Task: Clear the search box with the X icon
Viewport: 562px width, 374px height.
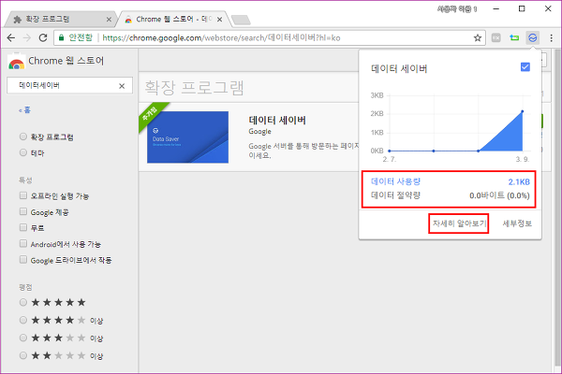Action: click(122, 86)
